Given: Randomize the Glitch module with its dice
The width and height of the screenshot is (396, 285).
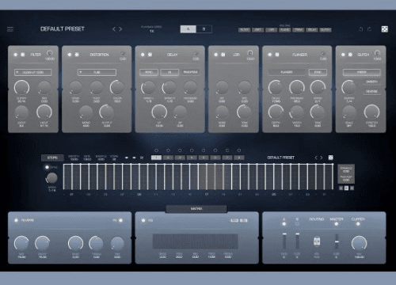Looking at the screenshot, I should (350, 55).
